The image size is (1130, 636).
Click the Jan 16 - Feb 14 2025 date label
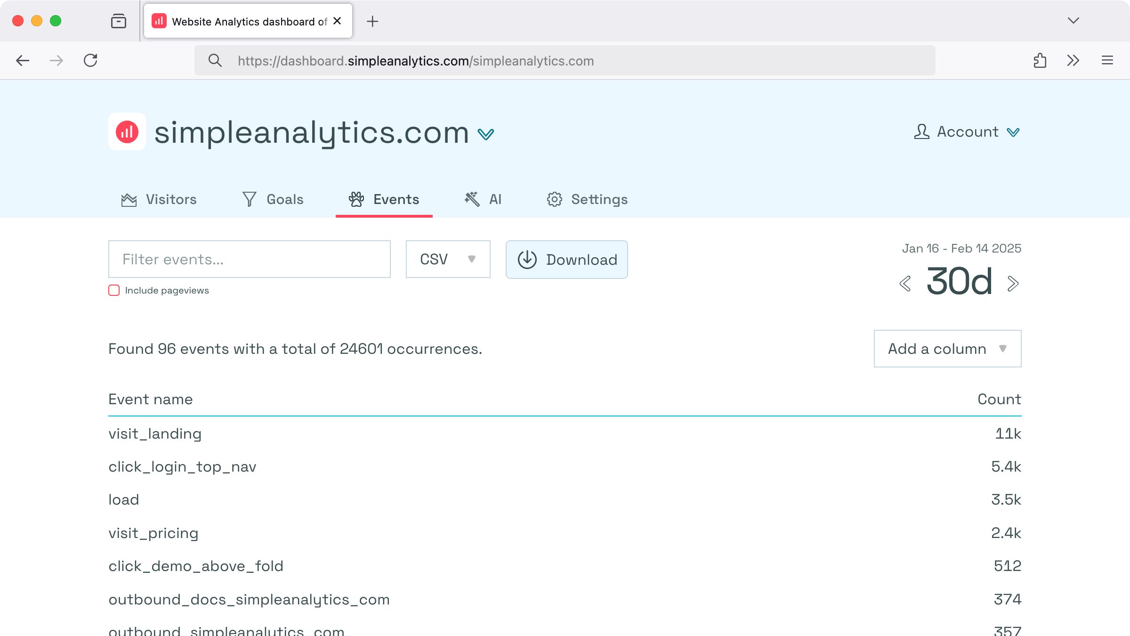click(961, 248)
